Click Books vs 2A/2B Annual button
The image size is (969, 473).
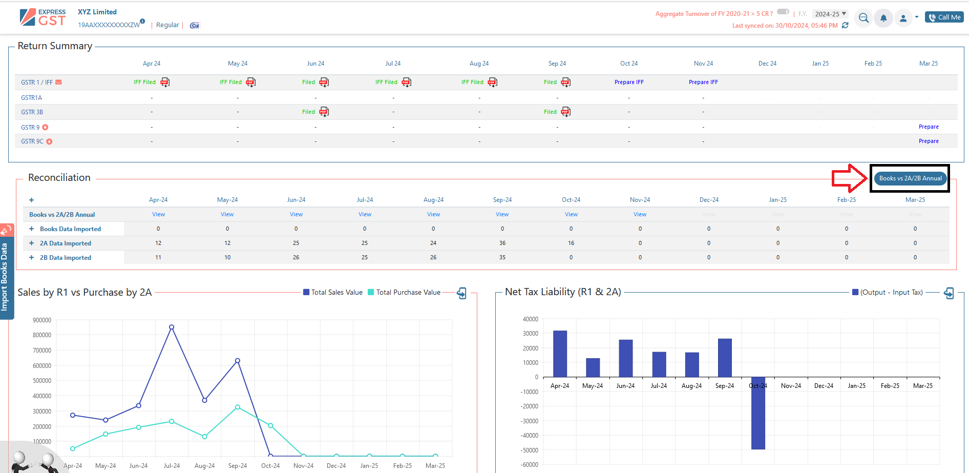pos(910,178)
